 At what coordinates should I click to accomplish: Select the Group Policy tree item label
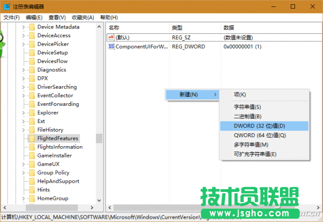pos(53,173)
